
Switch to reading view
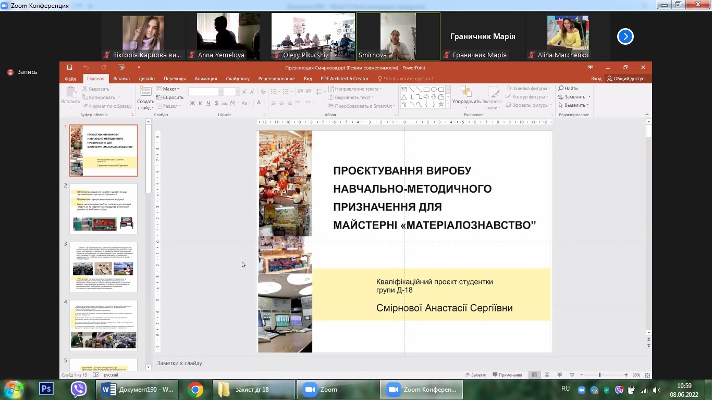click(x=559, y=375)
